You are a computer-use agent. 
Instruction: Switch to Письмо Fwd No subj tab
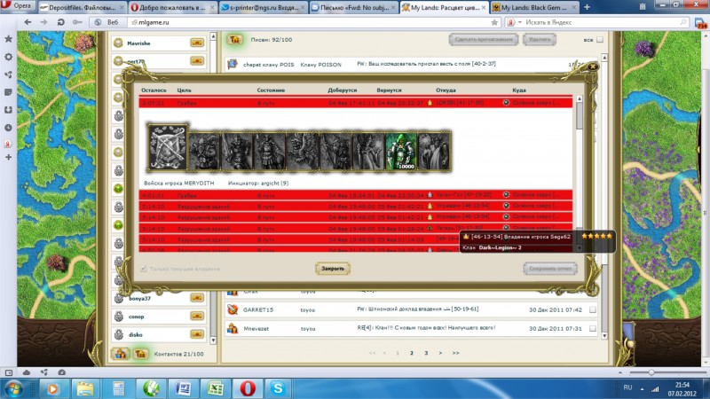pos(354,7)
